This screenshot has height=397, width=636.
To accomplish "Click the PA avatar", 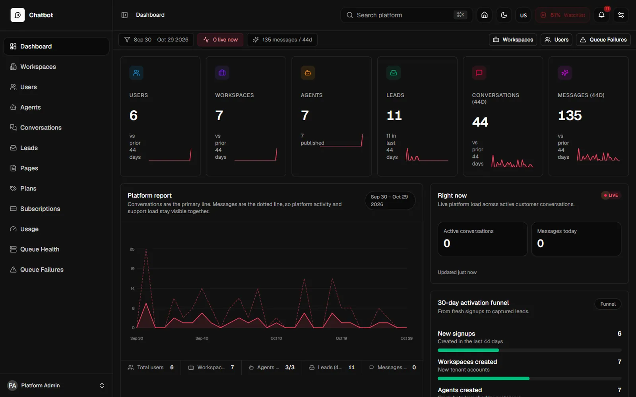I will [x=12, y=385].
